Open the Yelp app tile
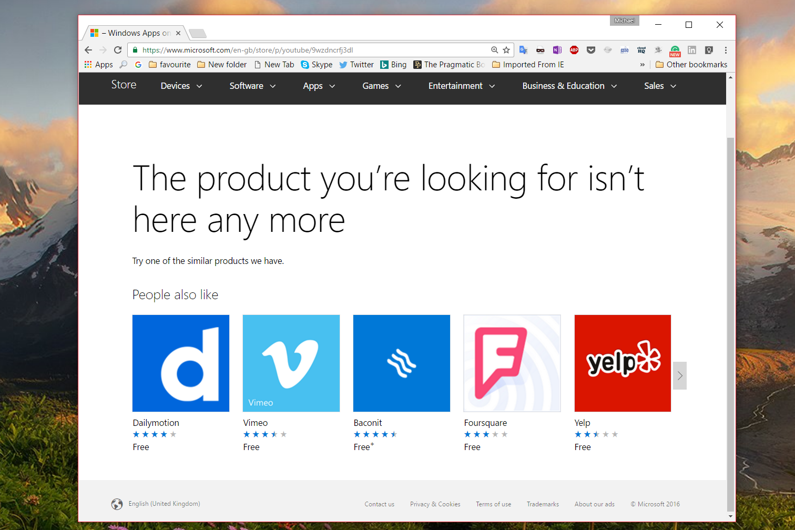795x530 pixels. tap(623, 363)
